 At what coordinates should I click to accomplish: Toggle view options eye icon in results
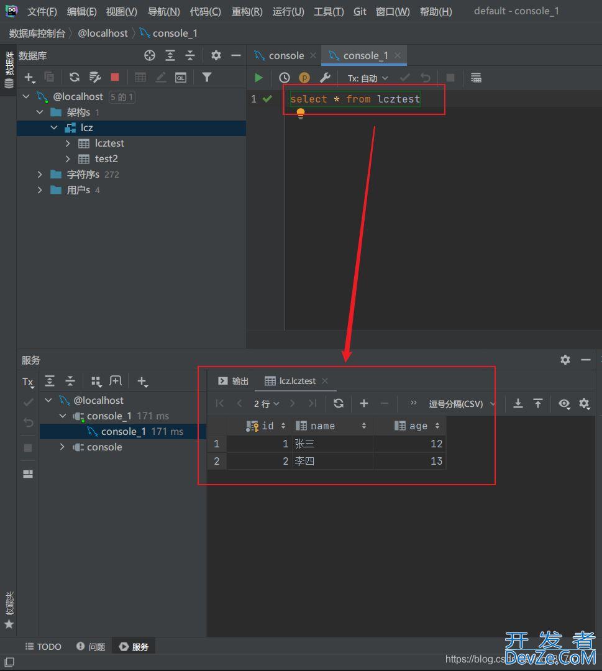(x=564, y=404)
